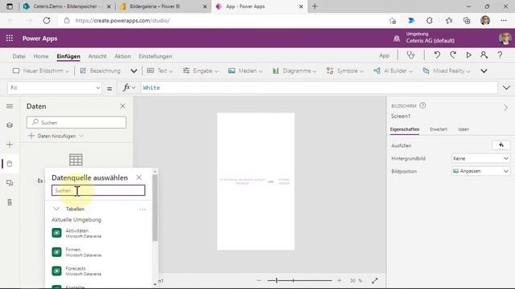Open browser collections icon

[x=467, y=21]
